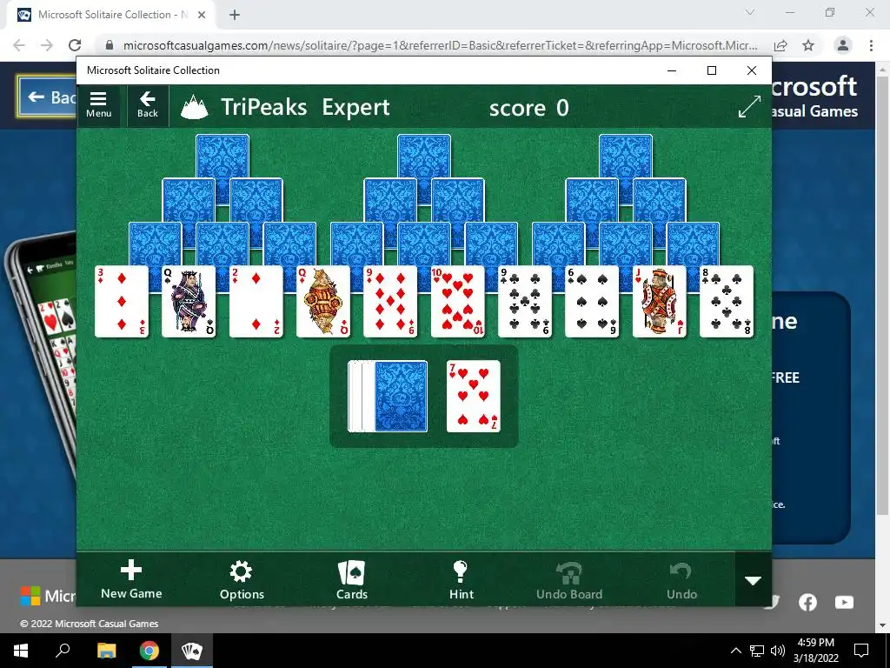The image size is (890, 668).
Task: Click the greyed Undo button
Action: [x=681, y=579]
